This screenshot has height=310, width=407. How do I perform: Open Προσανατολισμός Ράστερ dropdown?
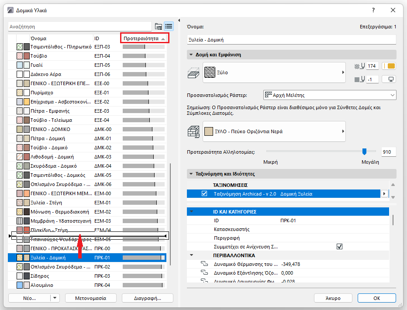point(330,95)
